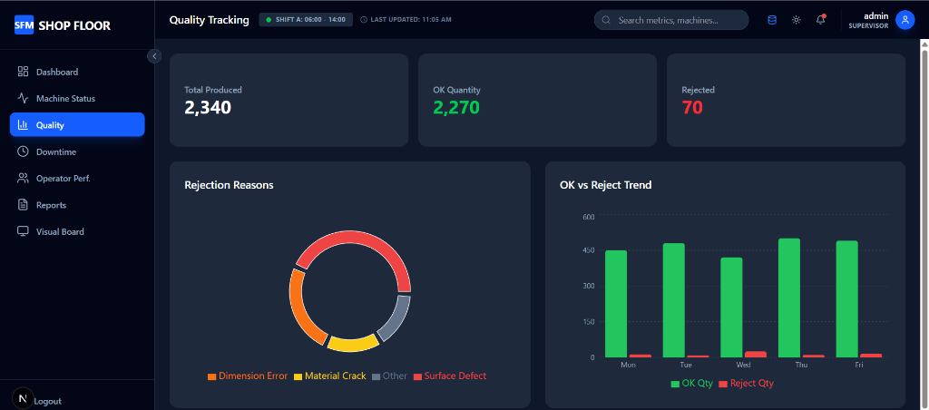The image size is (929, 410).
Task: Toggle Reject Qty series in chart legend
Action: coord(746,384)
